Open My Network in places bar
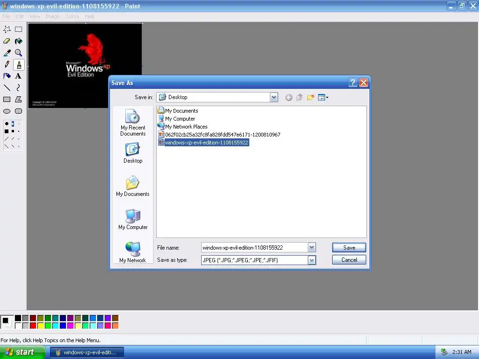Image resolution: width=479 pixels, height=359 pixels. tap(133, 252)
